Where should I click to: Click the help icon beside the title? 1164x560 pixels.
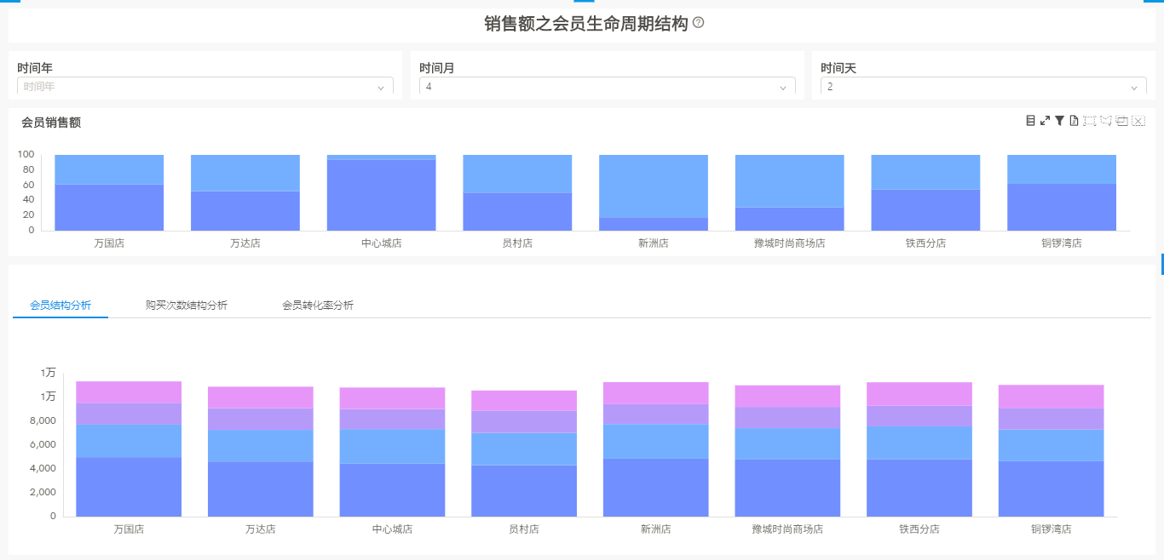coord(699,23)
